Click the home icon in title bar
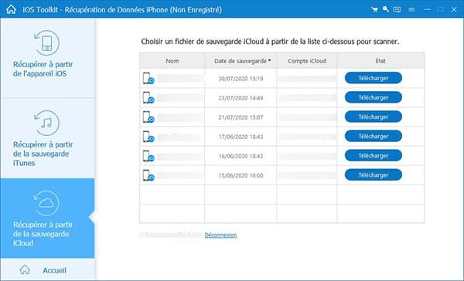464x281 pixels. pos(11,9)
